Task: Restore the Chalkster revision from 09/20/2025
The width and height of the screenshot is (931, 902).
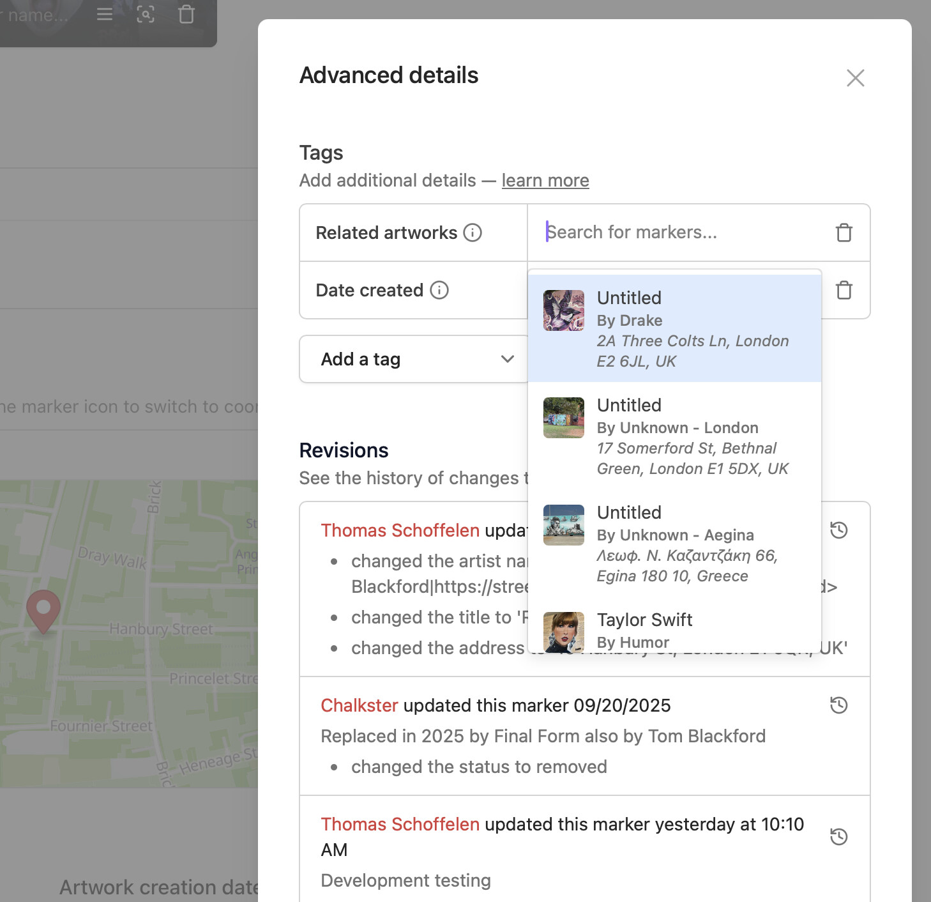Action: point(838,705)
